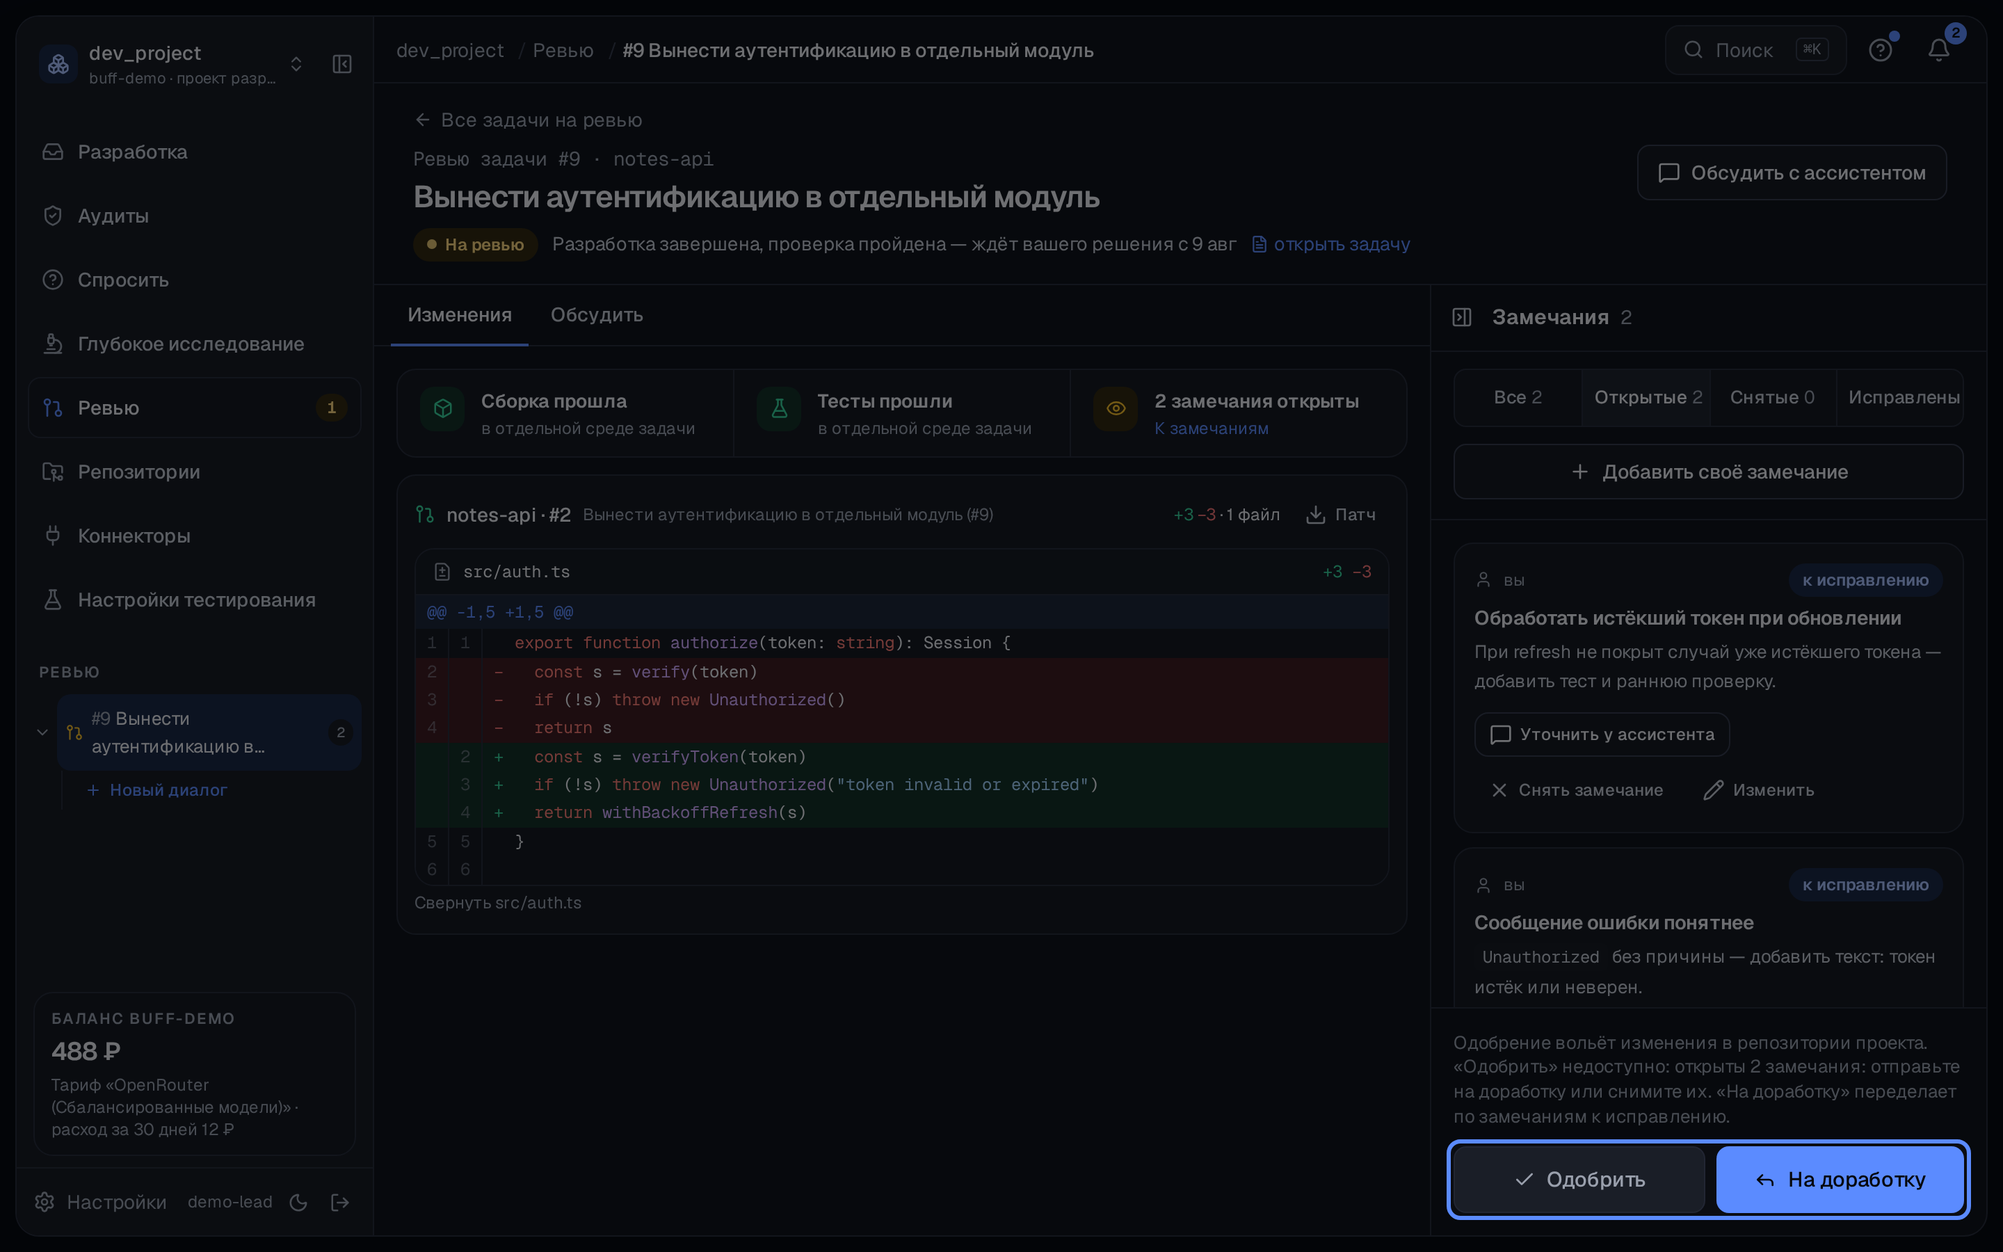Open Настройки at the sidebar bottom
This screenshot has height=1252, width=2003.
[101, 1201]
